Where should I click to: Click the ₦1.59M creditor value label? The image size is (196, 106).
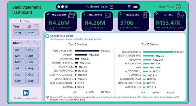(105, 51)
